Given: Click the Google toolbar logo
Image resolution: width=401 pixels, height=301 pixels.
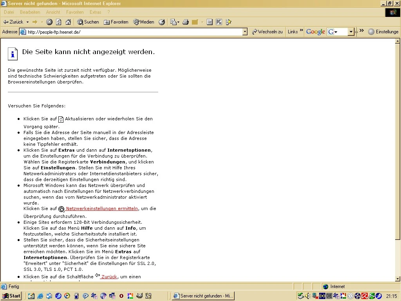Looking at the screenshot, I should pos(316,32).
